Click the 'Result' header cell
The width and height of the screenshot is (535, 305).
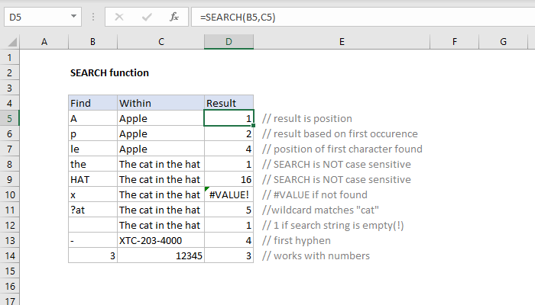click(229, 103)
